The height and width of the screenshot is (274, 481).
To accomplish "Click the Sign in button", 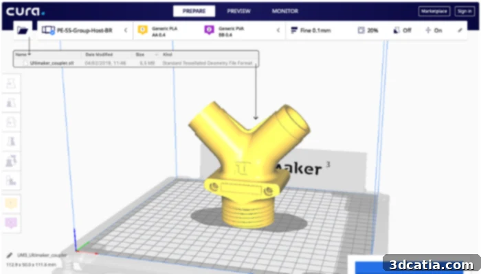I will [465, 12].
